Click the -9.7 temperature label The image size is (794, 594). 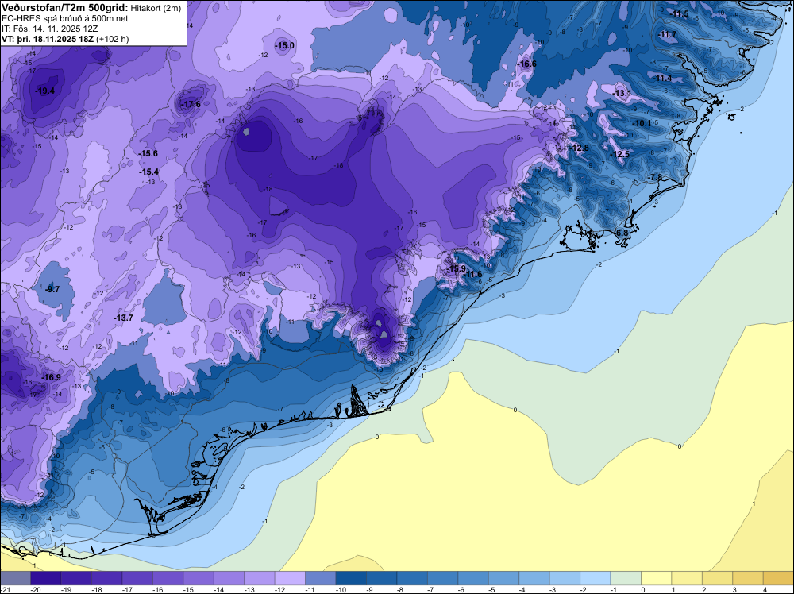(x=52, y=290)
